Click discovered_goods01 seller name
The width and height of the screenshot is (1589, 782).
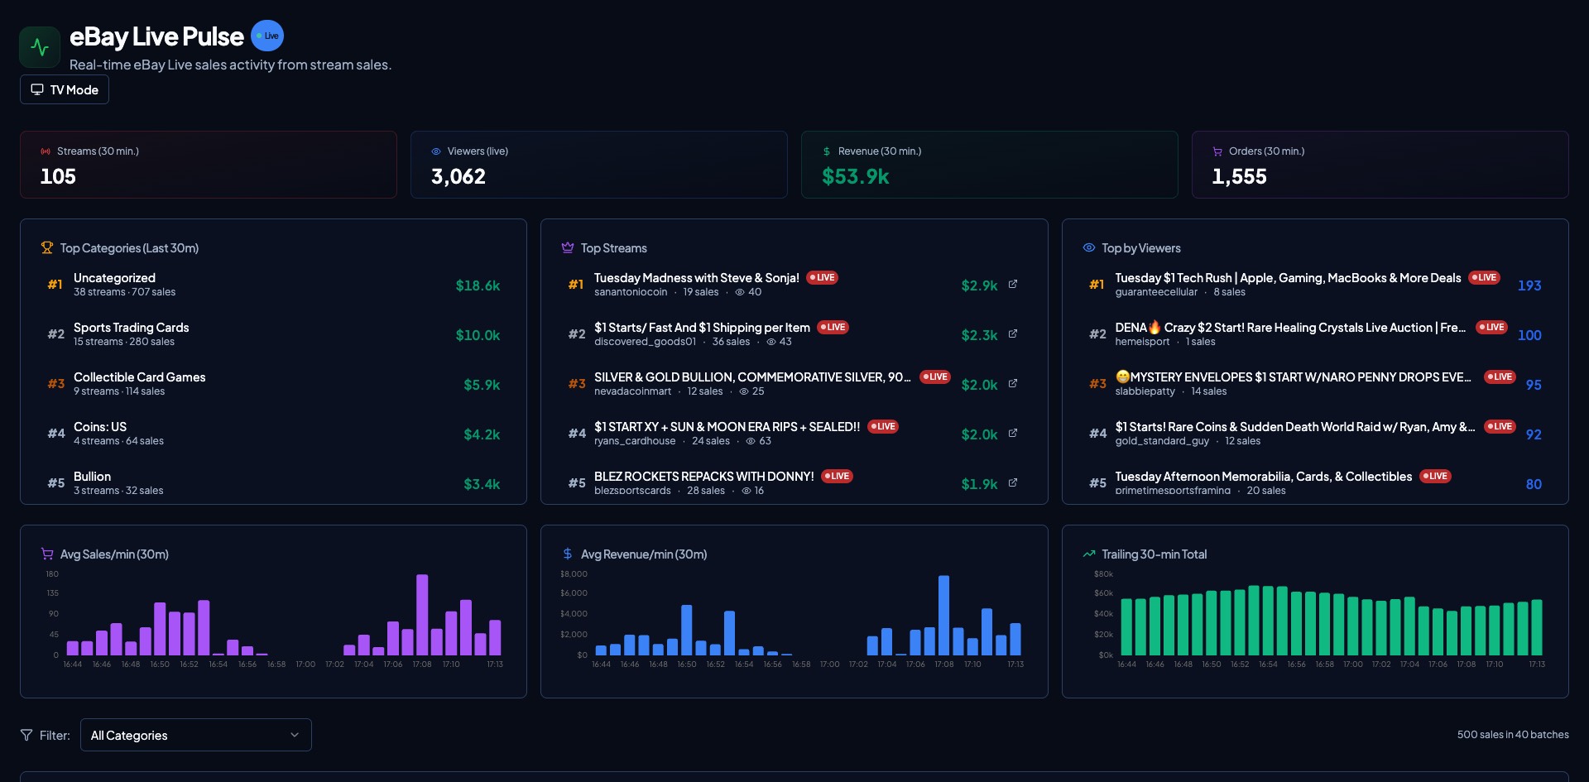[645, 342]
